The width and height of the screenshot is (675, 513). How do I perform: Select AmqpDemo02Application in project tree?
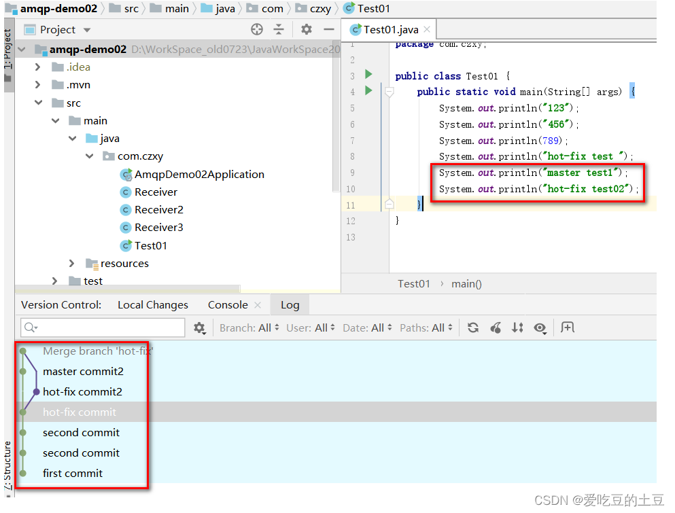pos(199,175)
